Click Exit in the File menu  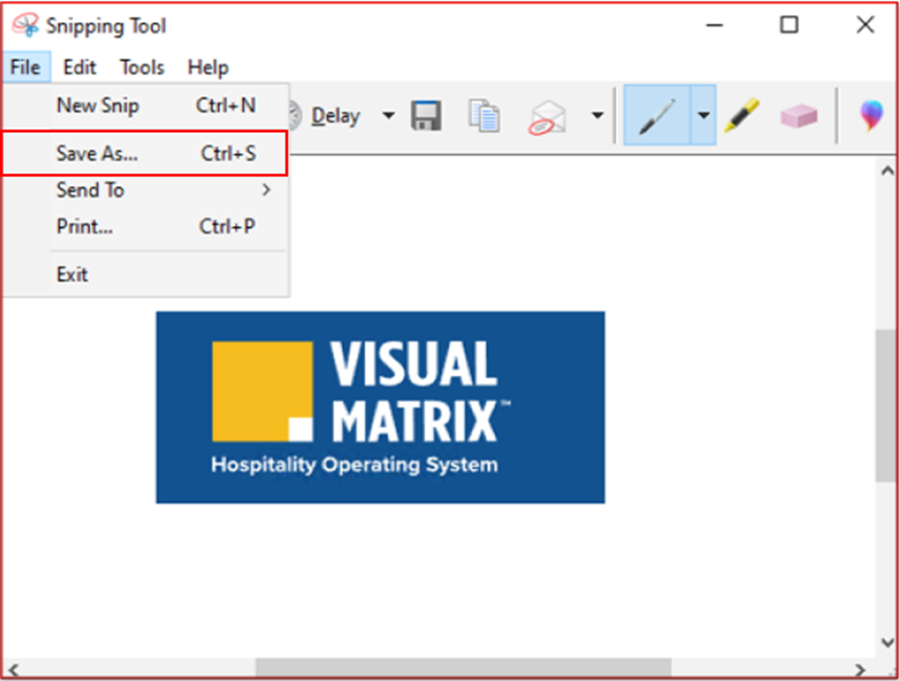pyautogui.click(x=72, y=274)
